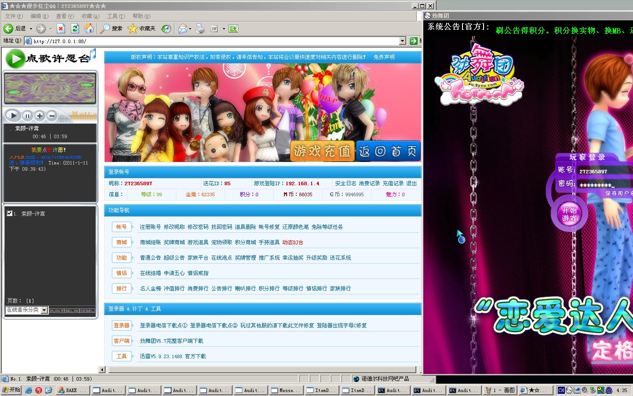Click the IE Back arrow button
The height and width of the screenshot is (396, 633).
point(9,29)
